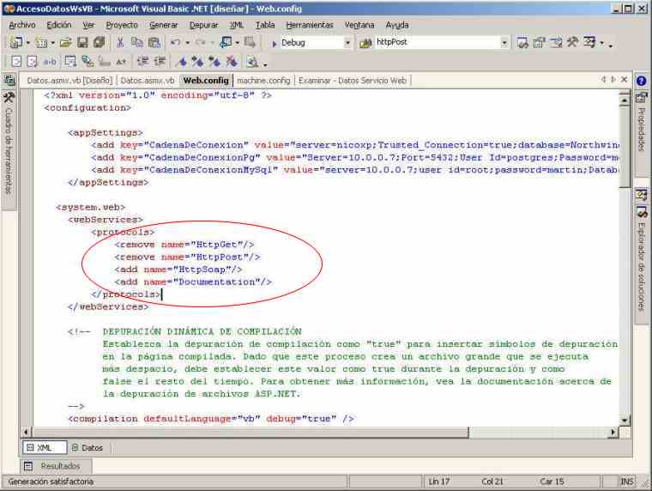Viewport: 652px width, 491px height.
Task: Open Help with the blue question mark icon
Action: (x=641, y=81)
